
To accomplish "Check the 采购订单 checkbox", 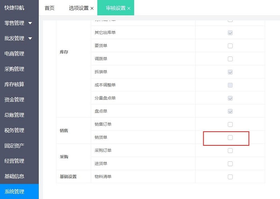I will (x=230, y=151).
